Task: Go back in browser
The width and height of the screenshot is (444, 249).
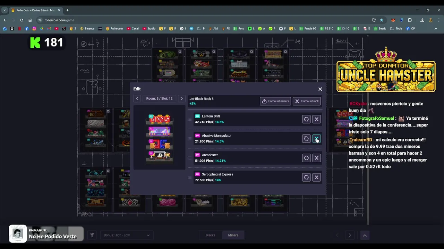Action: click(5, 20)
